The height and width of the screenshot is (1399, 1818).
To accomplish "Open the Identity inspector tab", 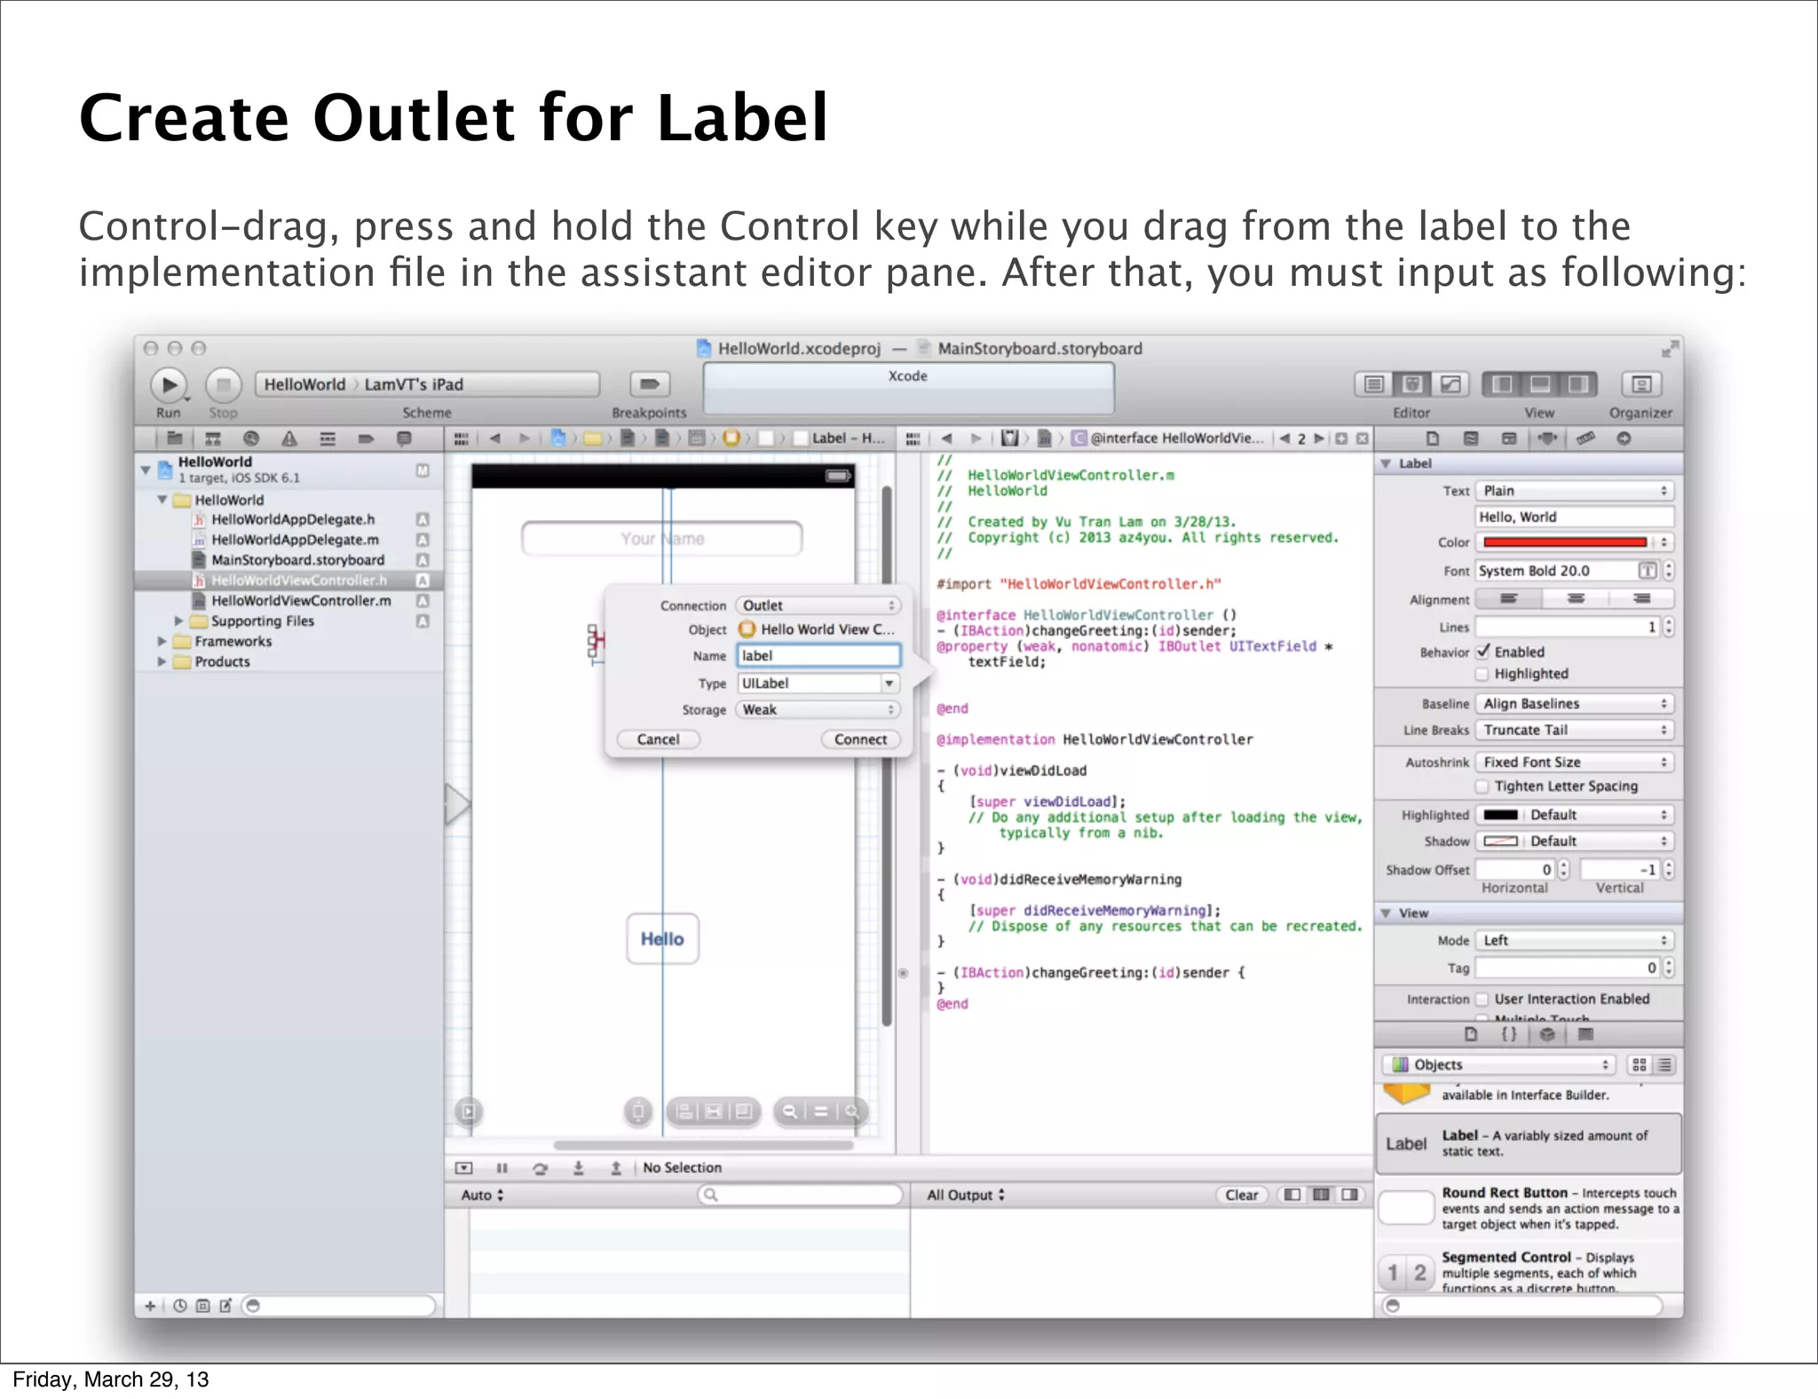I will 1508,439.
